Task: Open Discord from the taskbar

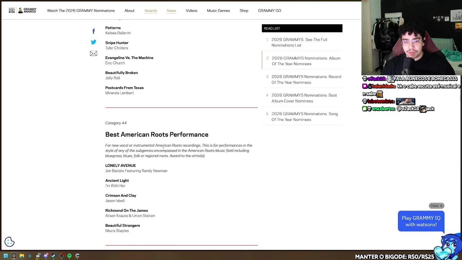Action: 45,256
